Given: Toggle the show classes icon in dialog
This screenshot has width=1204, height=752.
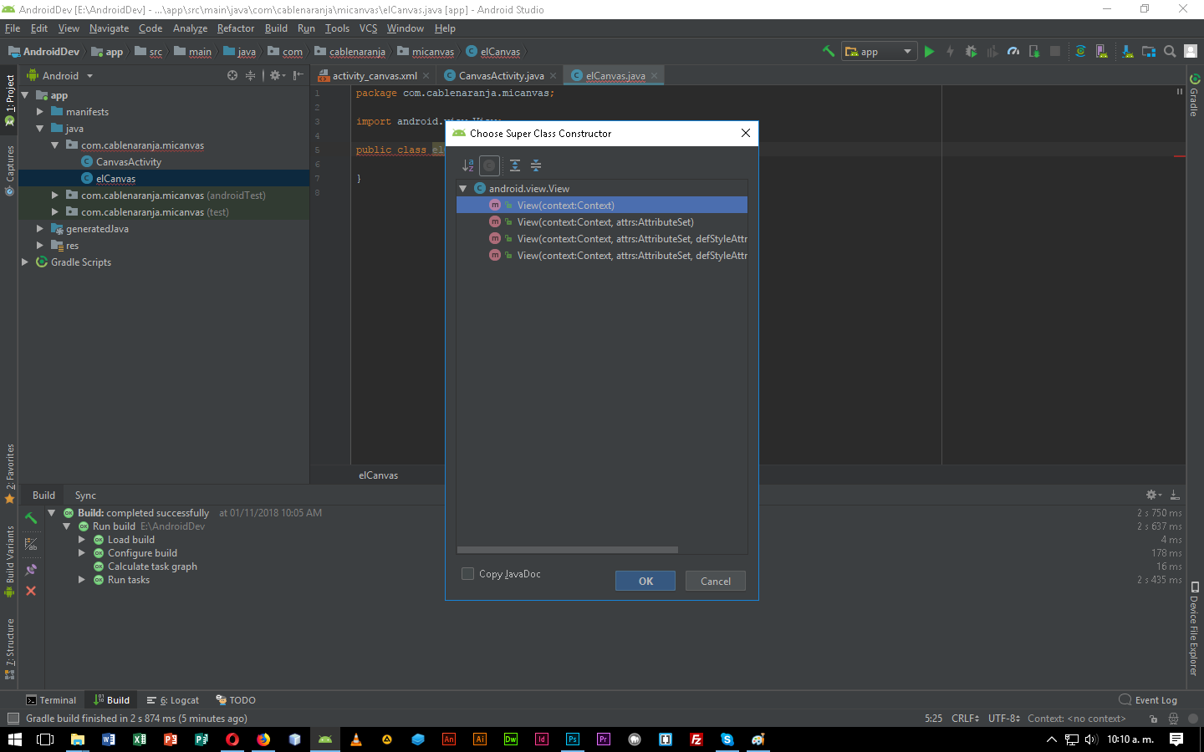Looking at the screenshot, I should (x=489, y=165).
